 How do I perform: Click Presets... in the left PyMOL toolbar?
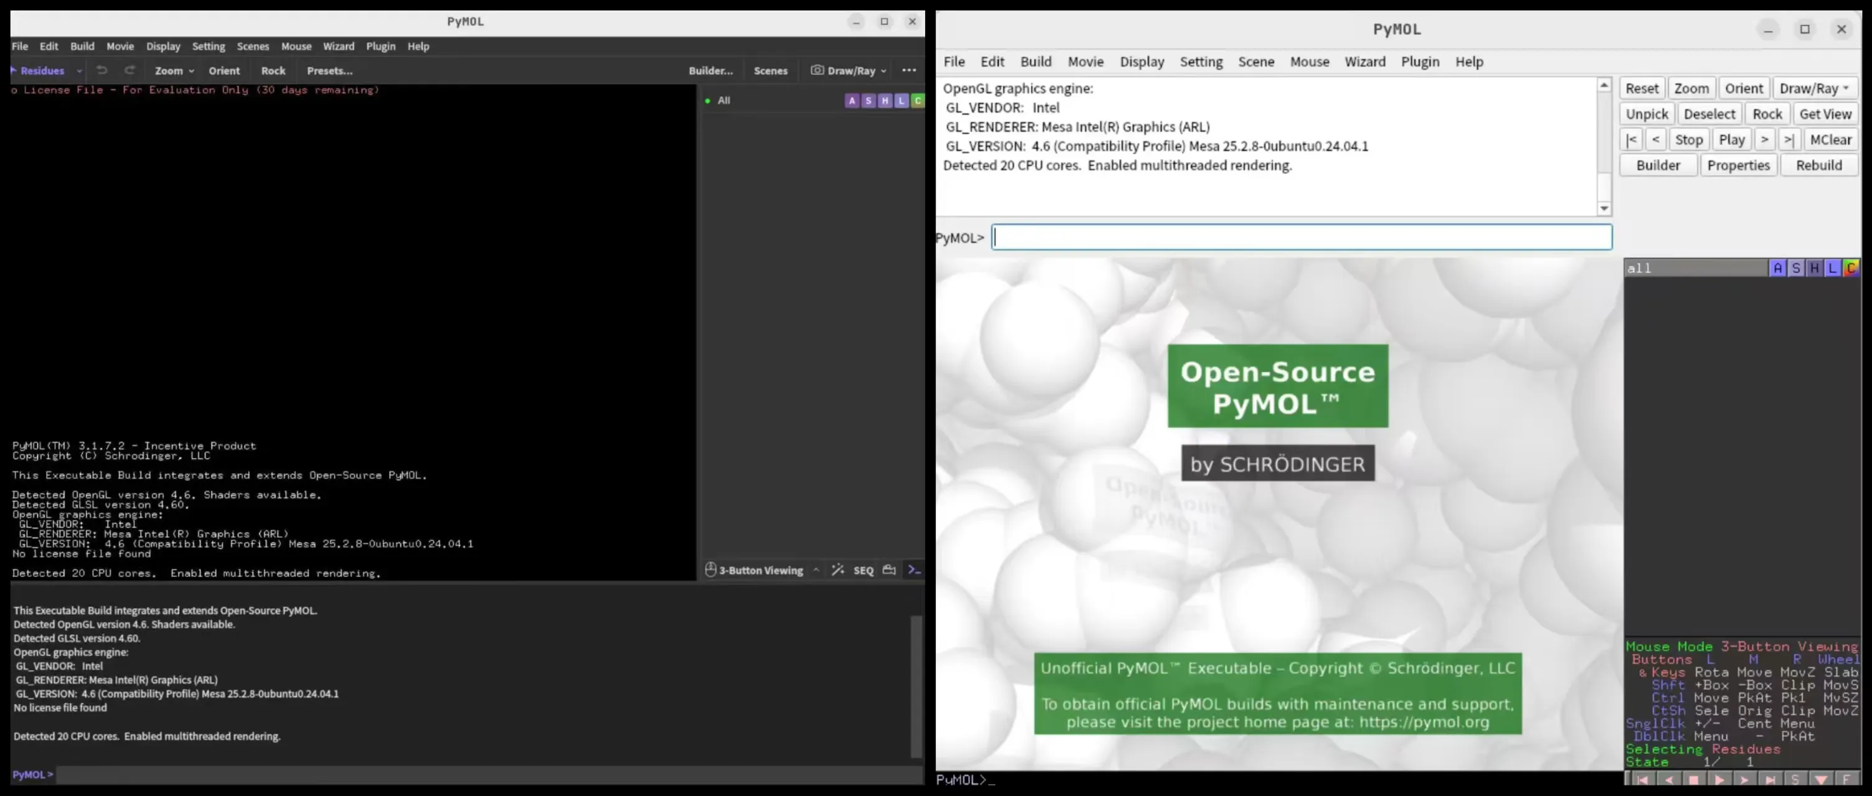click(x=329, y=70)
